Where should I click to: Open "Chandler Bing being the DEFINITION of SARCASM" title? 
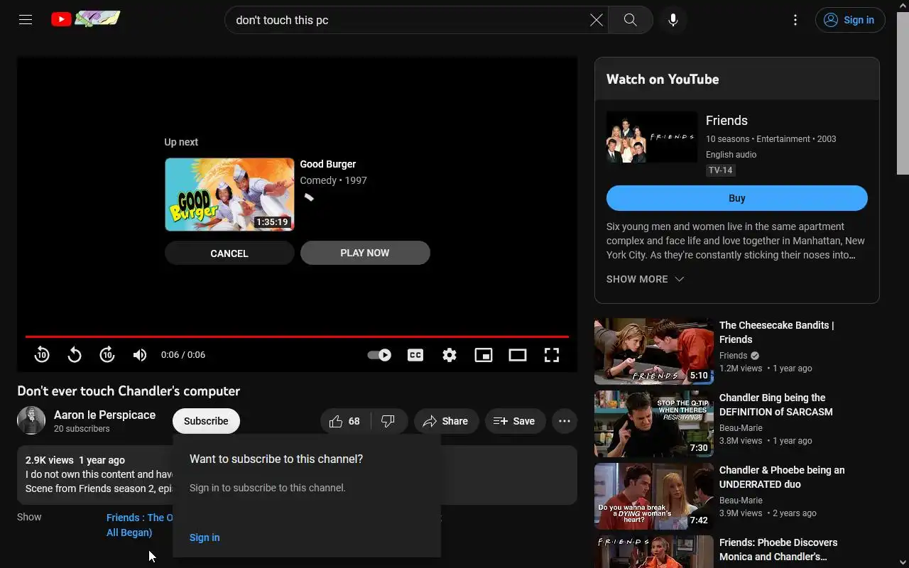[x=776, y=405]
